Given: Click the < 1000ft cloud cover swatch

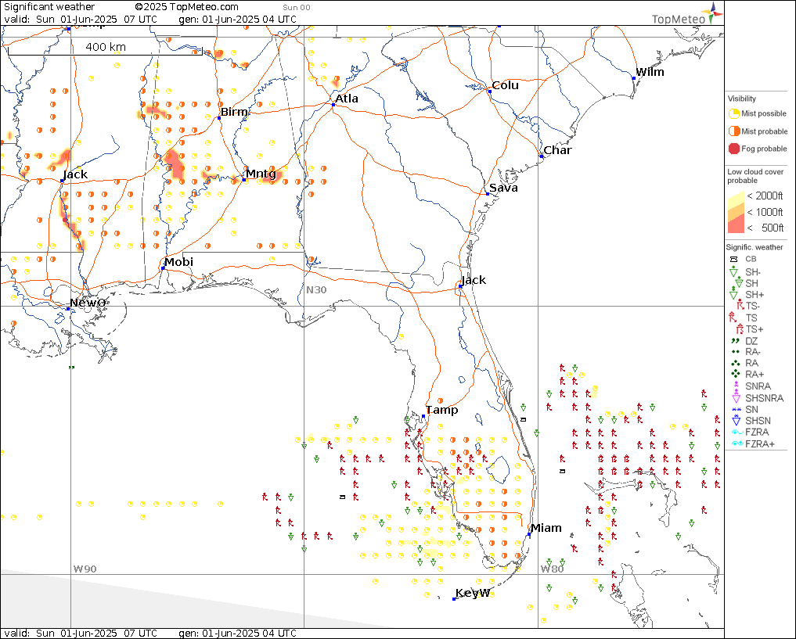Looking at the screenshot, I should point(736,213).
